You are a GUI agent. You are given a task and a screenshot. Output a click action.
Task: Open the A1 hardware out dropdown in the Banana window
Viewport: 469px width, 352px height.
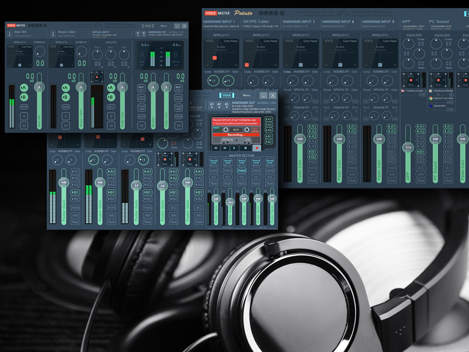(211, 105)
